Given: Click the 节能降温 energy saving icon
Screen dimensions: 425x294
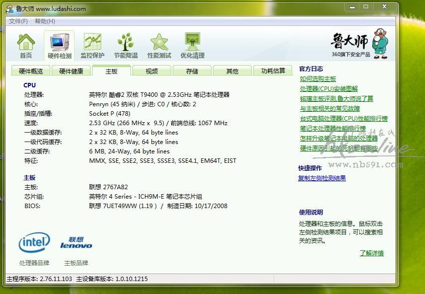Looking at the screenshot, I should click(x=125, y=46).
